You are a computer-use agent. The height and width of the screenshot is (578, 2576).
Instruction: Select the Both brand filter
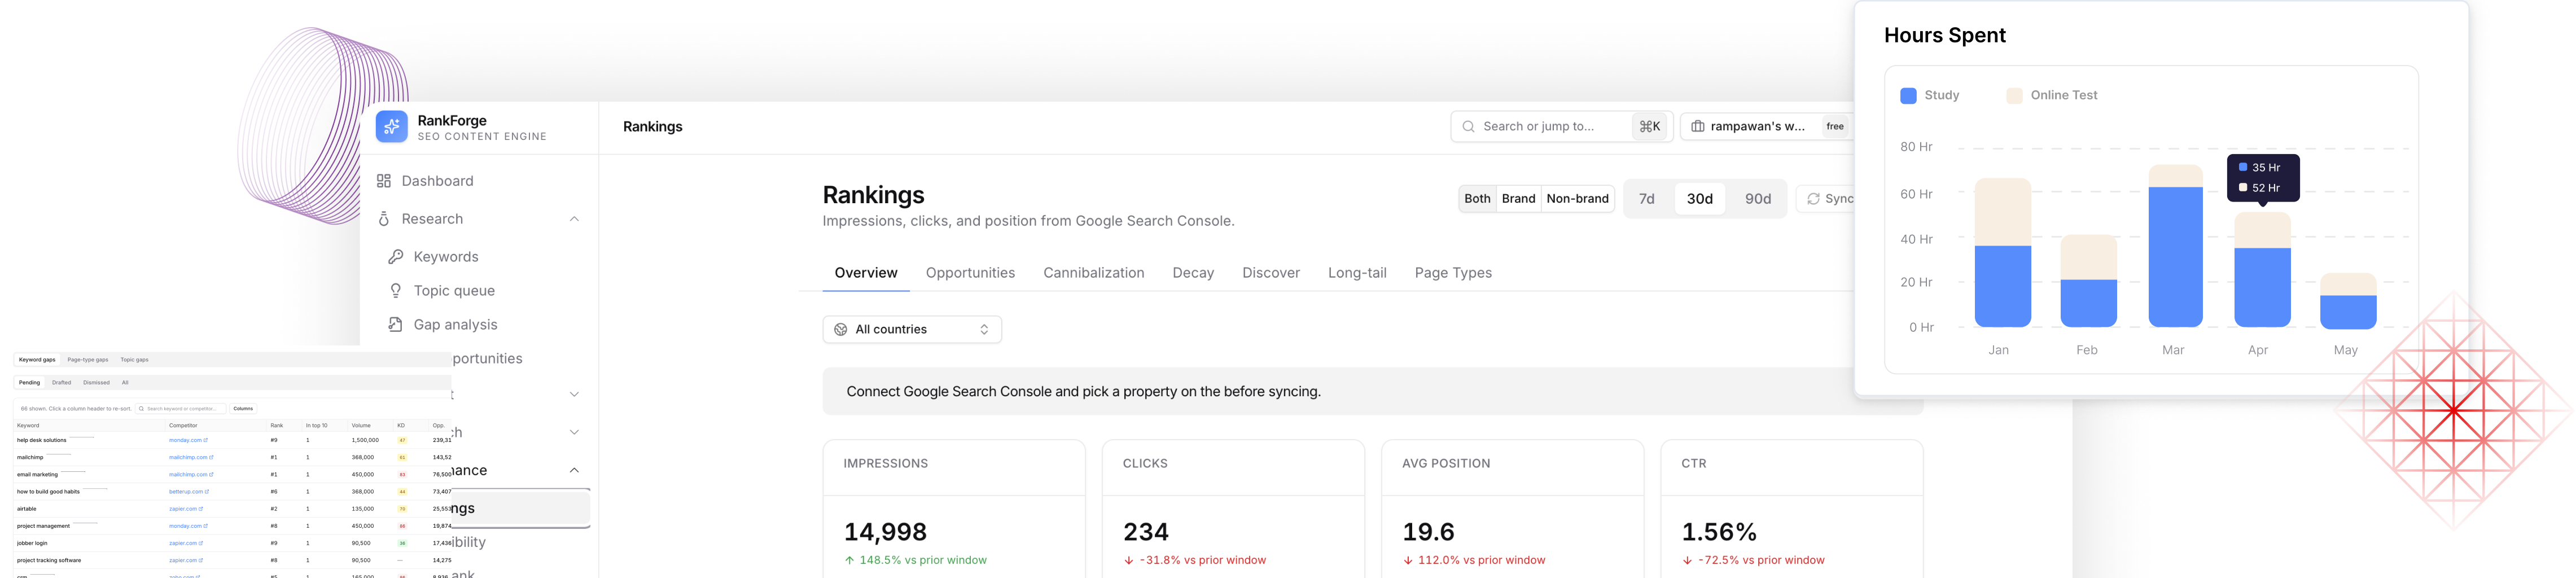(1477, 199)
